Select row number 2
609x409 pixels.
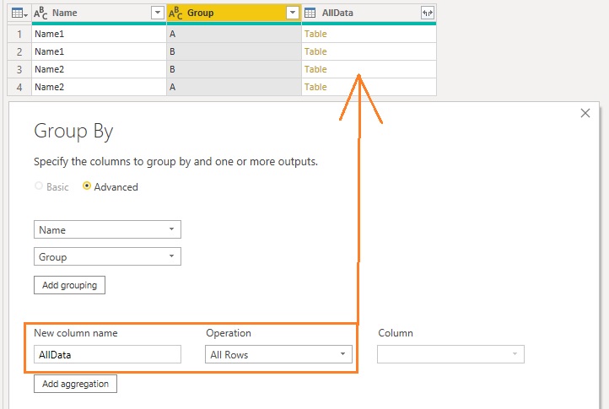pos(19,51)
